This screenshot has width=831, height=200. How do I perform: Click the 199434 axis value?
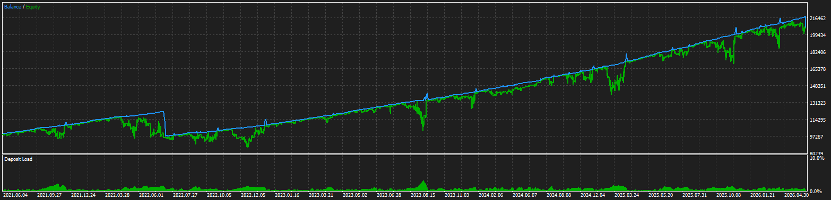tap(818, 35)
